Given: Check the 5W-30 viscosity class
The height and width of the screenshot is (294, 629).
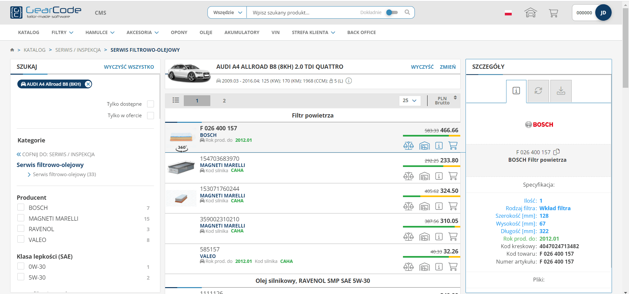Looking at the screenshot, I should click(21, 277).
